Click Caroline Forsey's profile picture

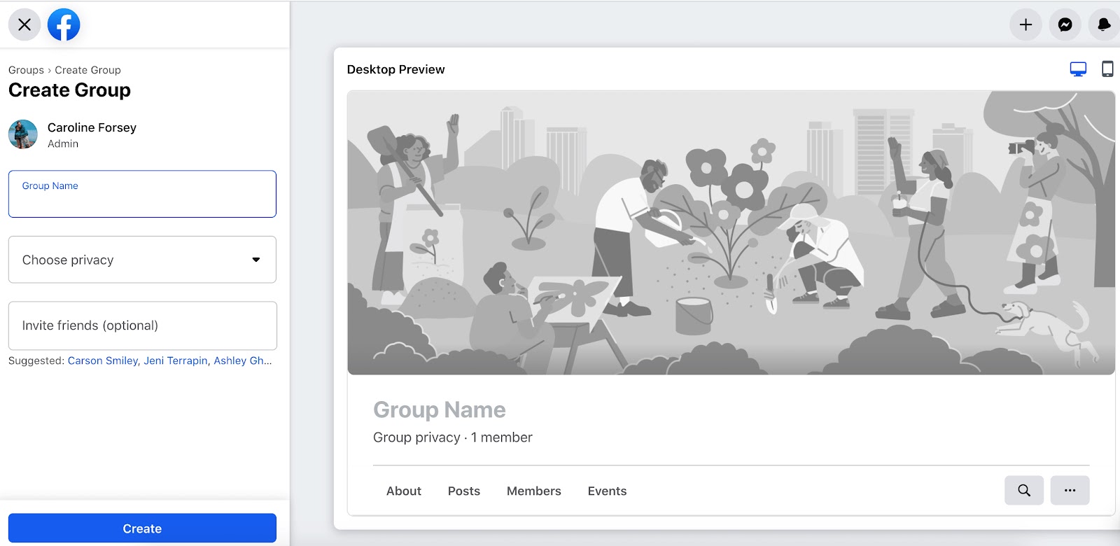point(23,134)
